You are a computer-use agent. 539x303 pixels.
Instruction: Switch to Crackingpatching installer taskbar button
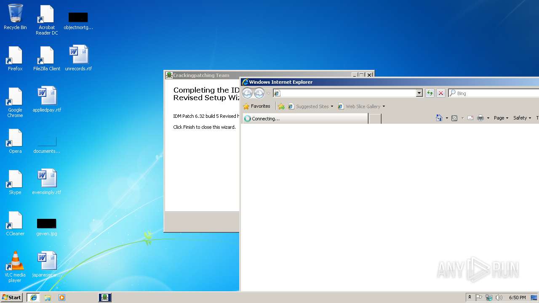[x=105, y=298]
